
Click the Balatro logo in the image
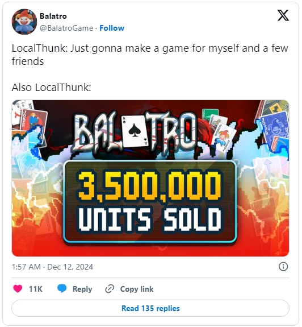pos(135,133)
